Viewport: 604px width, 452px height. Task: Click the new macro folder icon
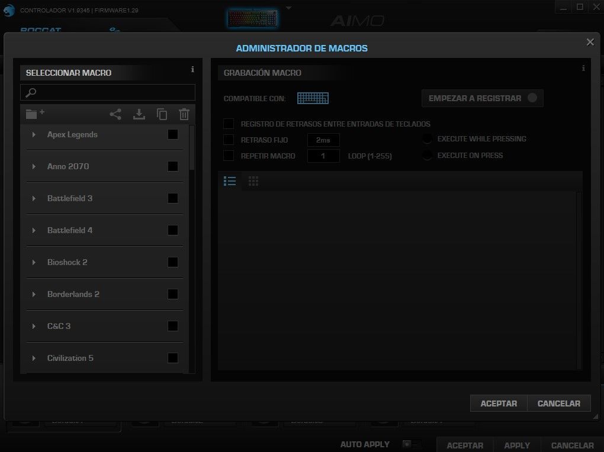(35, 114)
